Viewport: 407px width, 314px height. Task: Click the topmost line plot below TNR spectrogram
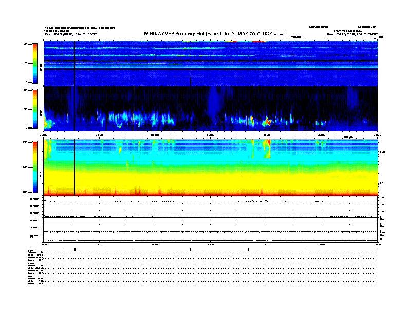pos(210,201)
